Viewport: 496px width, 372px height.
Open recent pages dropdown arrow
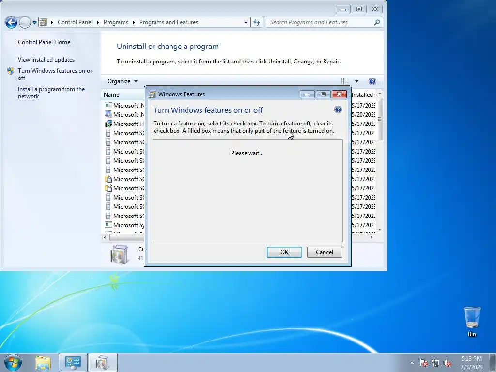34,22
